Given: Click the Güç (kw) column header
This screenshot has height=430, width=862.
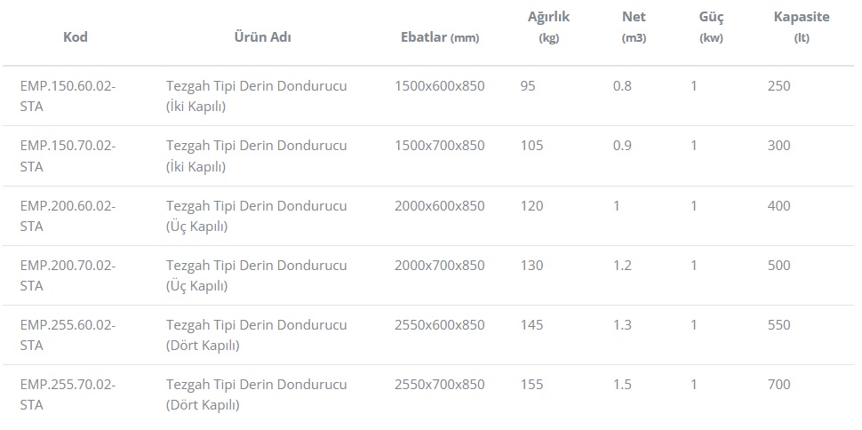Looking at the screenshot, I should [x=711, y=27].
